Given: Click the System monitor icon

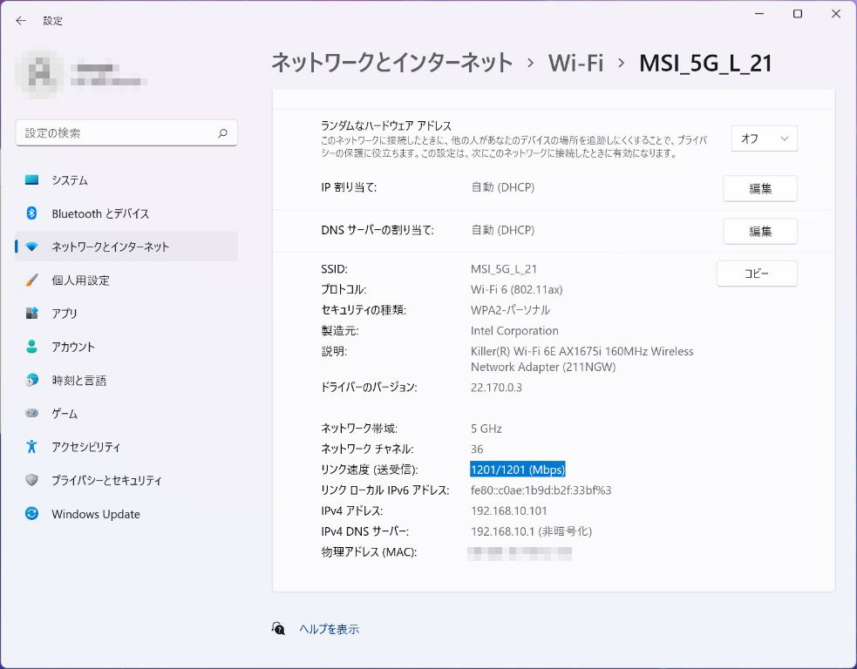Looking at the screenshot, I should 32,180.
